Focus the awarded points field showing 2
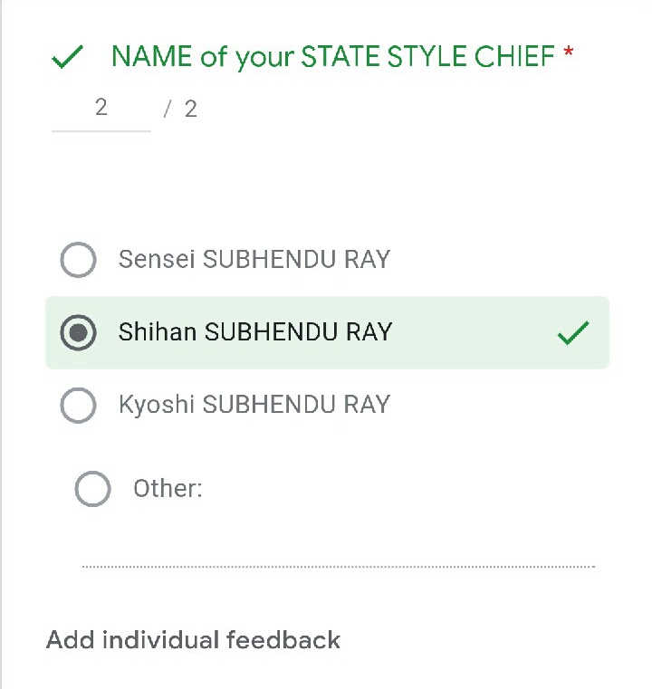Screen dimensions: 652x689 pos(101,109)
